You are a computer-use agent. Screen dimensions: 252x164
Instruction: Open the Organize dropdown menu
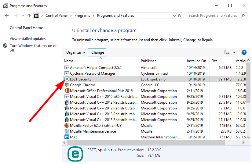[76, 52]
